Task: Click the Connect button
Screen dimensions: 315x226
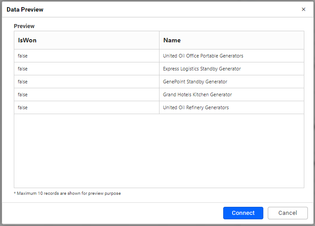Action: (243, 213)
